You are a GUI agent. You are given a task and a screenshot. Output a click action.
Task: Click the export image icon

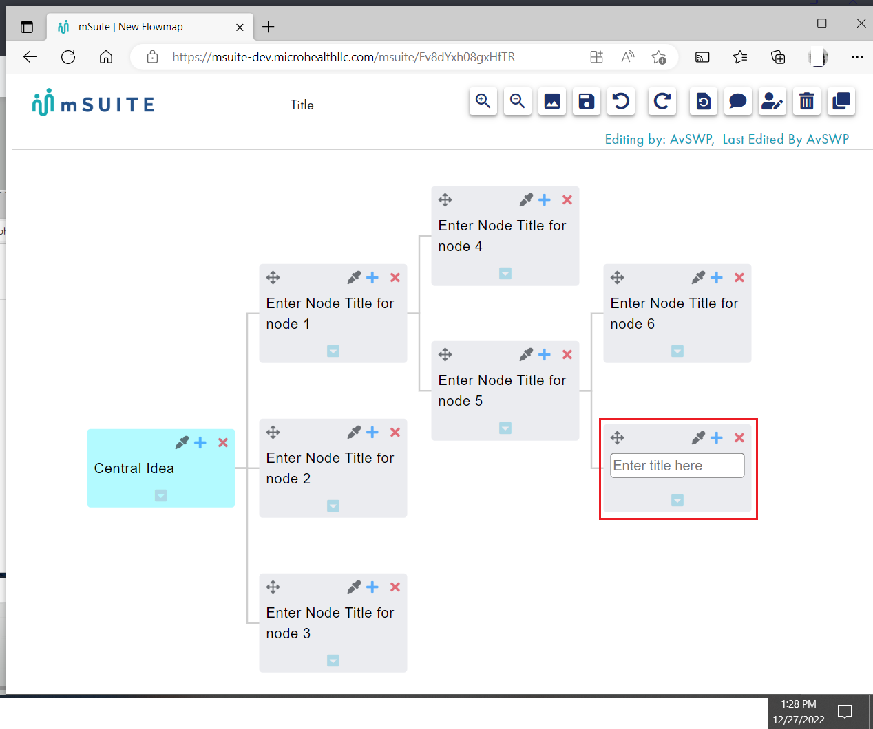tap(551, 101)
